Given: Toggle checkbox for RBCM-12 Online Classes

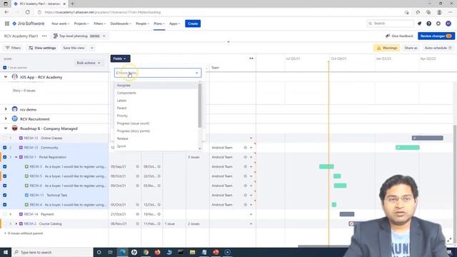Looking at the screenshot, I should [x=5, y=138].
